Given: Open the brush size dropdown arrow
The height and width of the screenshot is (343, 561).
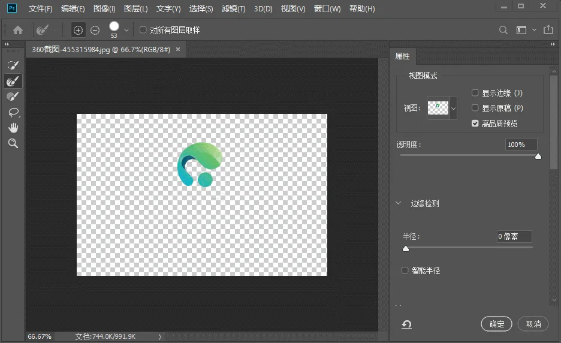Looking at the screenshot, I should click(126, 31).
